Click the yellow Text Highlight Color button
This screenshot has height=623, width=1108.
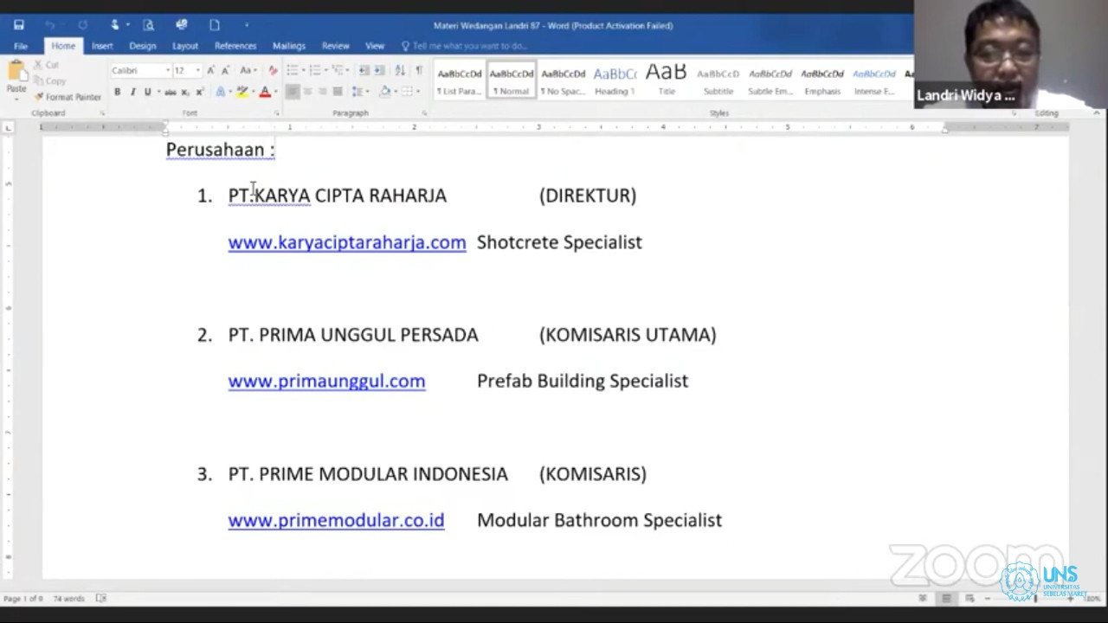pos(242,92)
